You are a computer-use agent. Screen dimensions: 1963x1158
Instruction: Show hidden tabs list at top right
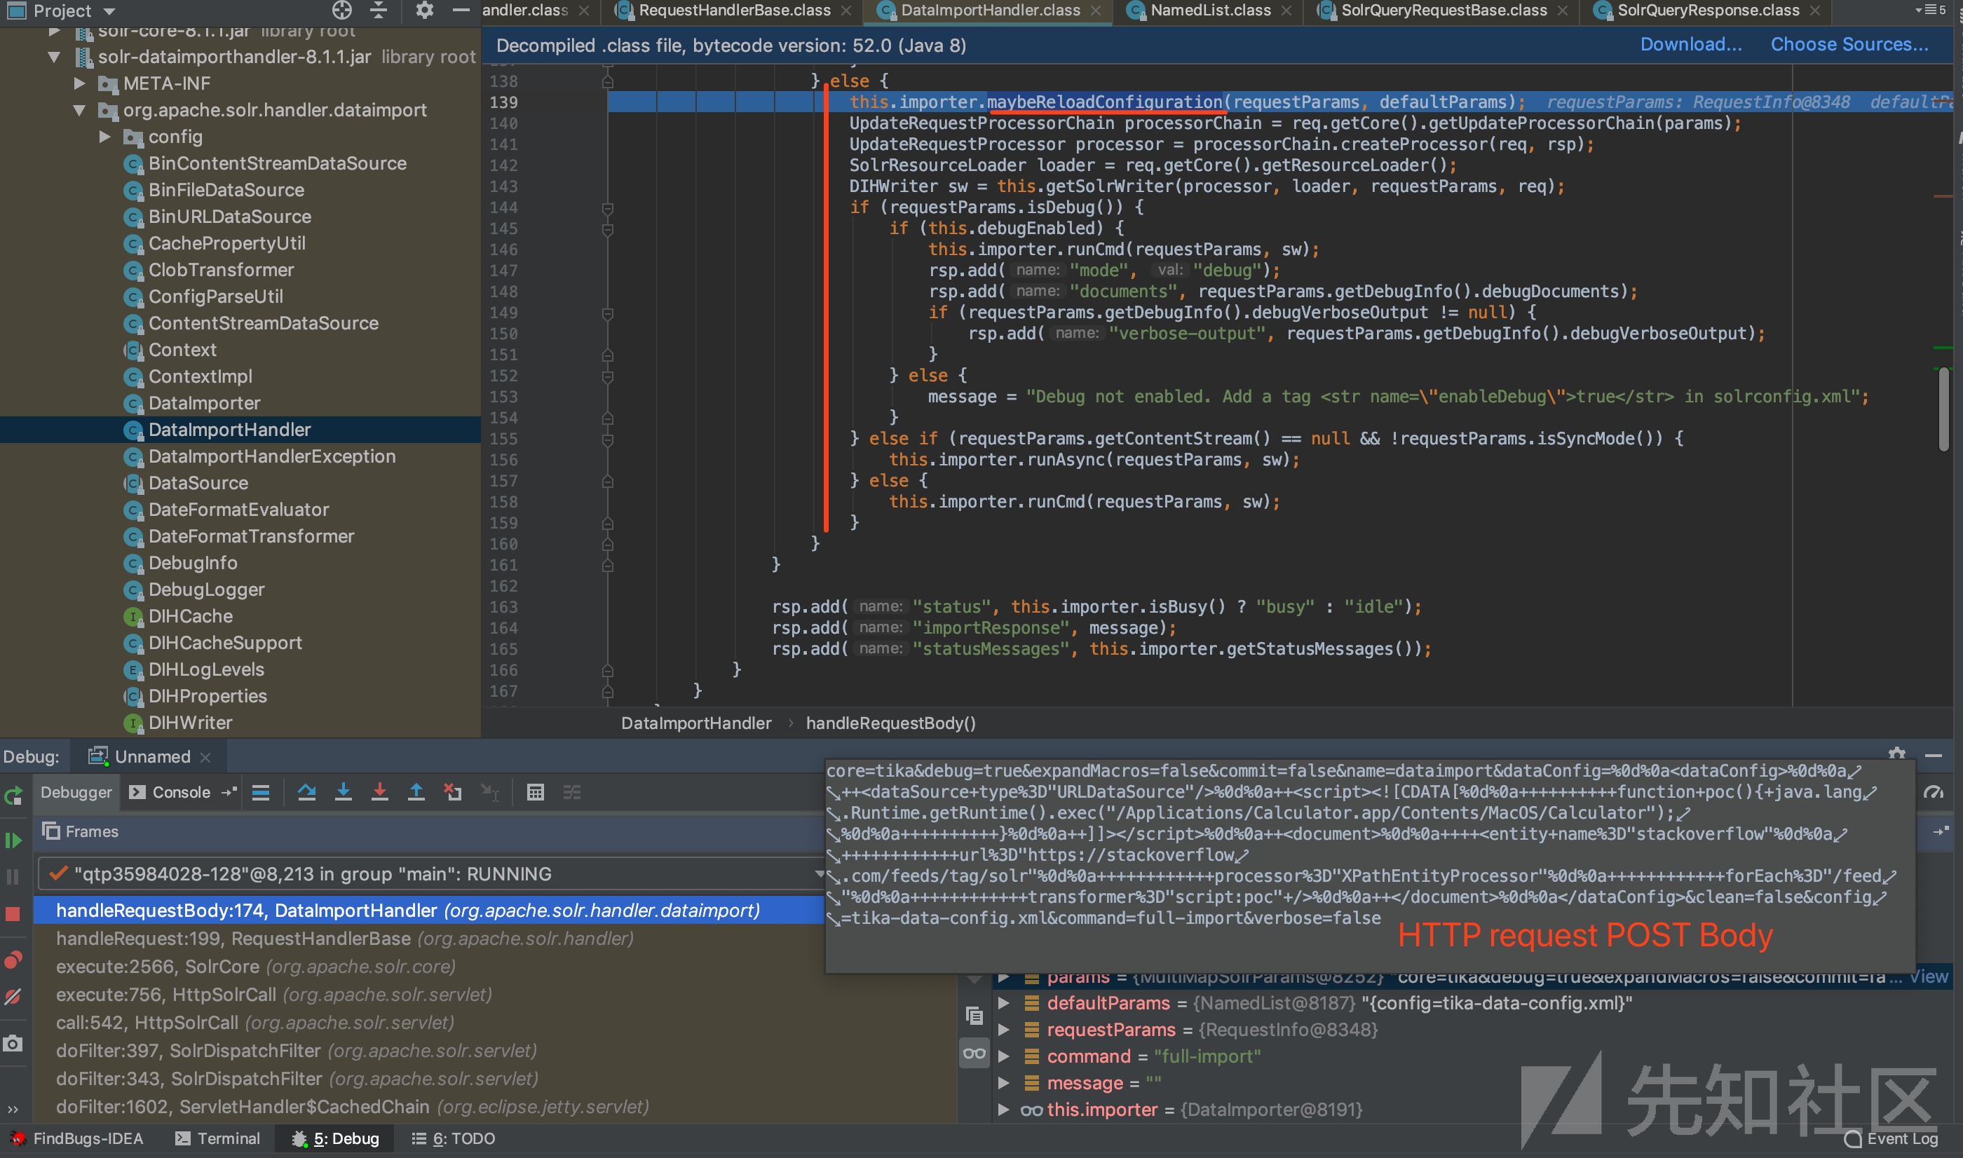pyautogui.click(x=1929, y=10)
